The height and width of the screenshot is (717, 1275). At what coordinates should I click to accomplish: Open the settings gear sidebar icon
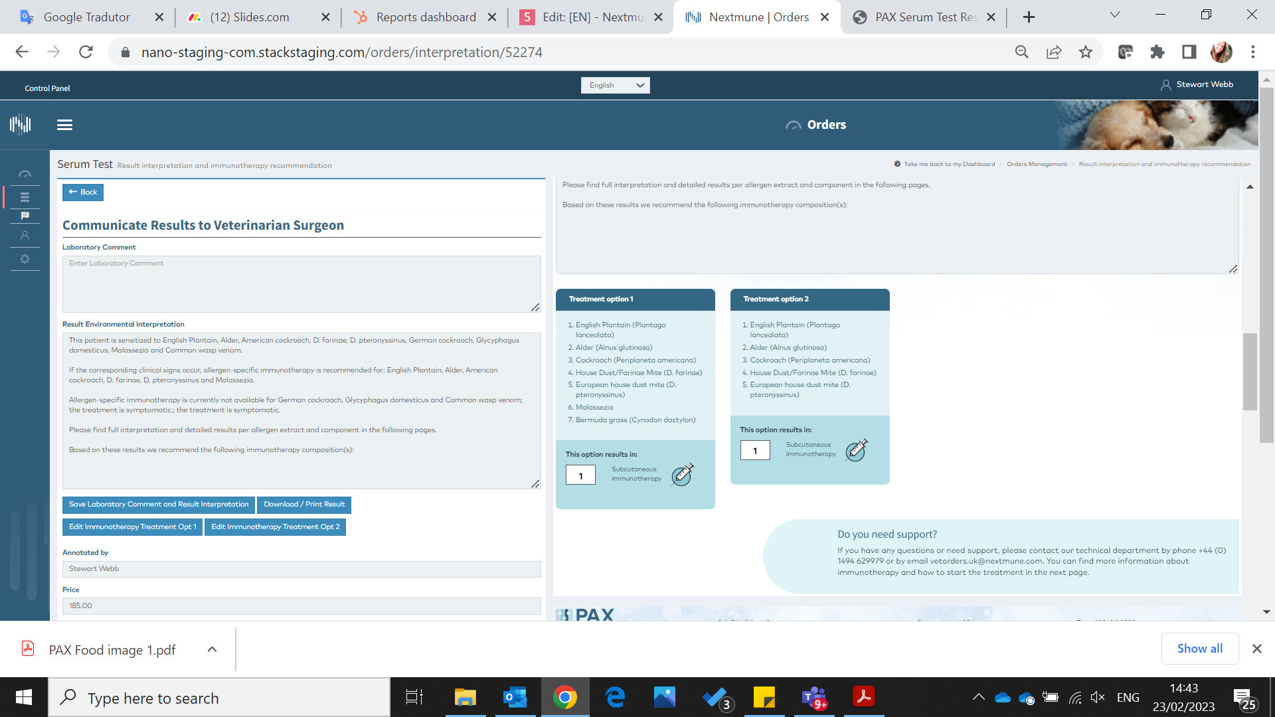[25, 259]
